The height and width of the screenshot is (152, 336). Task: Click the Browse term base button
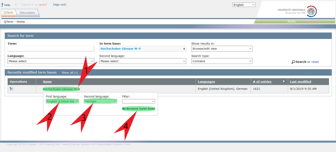click(x=139, y=108)
